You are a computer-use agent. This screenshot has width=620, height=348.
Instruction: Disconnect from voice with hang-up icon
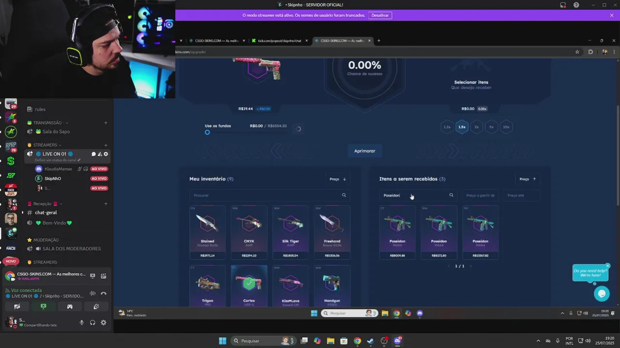(103, 293)
